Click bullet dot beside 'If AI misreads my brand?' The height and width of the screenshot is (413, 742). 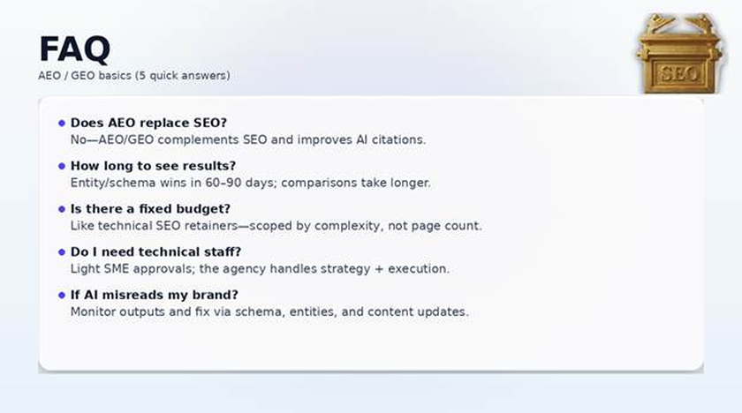[62, 295]
